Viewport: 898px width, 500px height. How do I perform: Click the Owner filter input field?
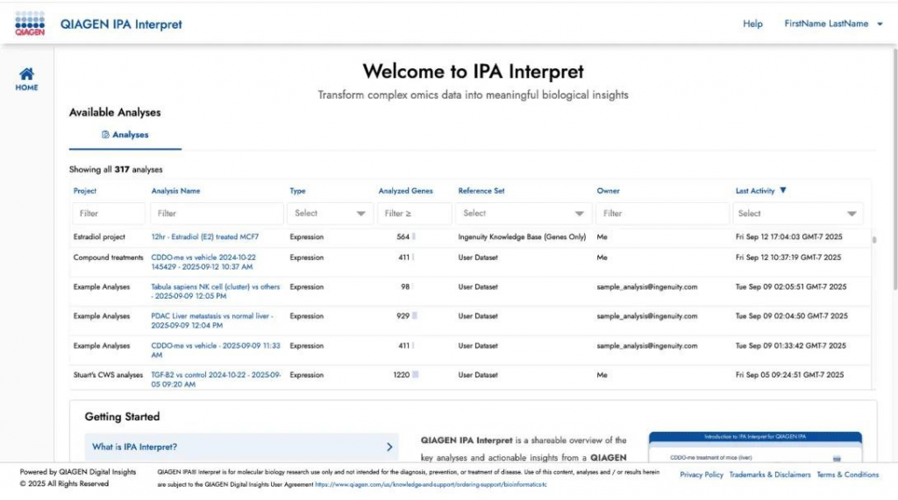click(662, 213)
